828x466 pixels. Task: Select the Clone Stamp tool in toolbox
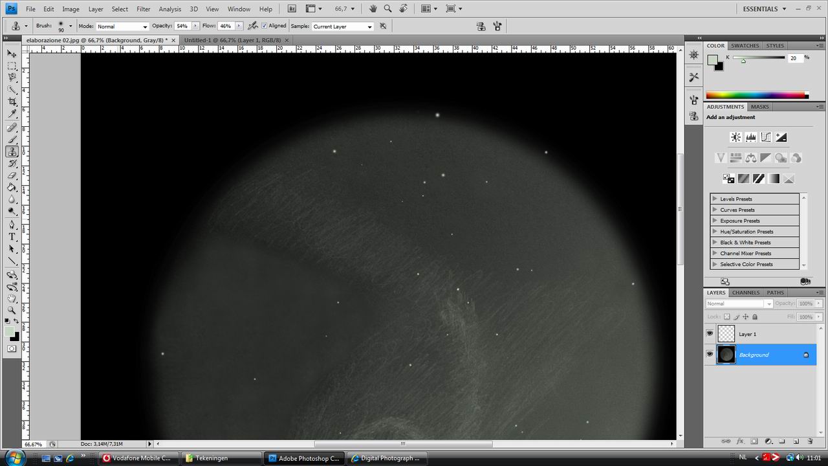click(12, 151)
